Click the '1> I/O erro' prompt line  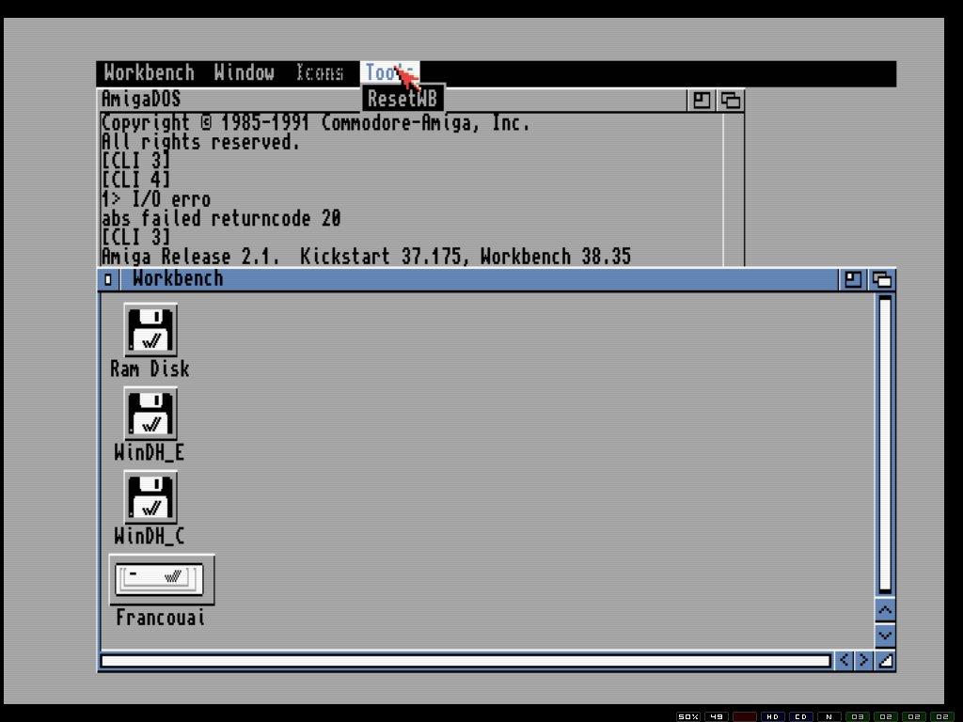tap(156, 199)
